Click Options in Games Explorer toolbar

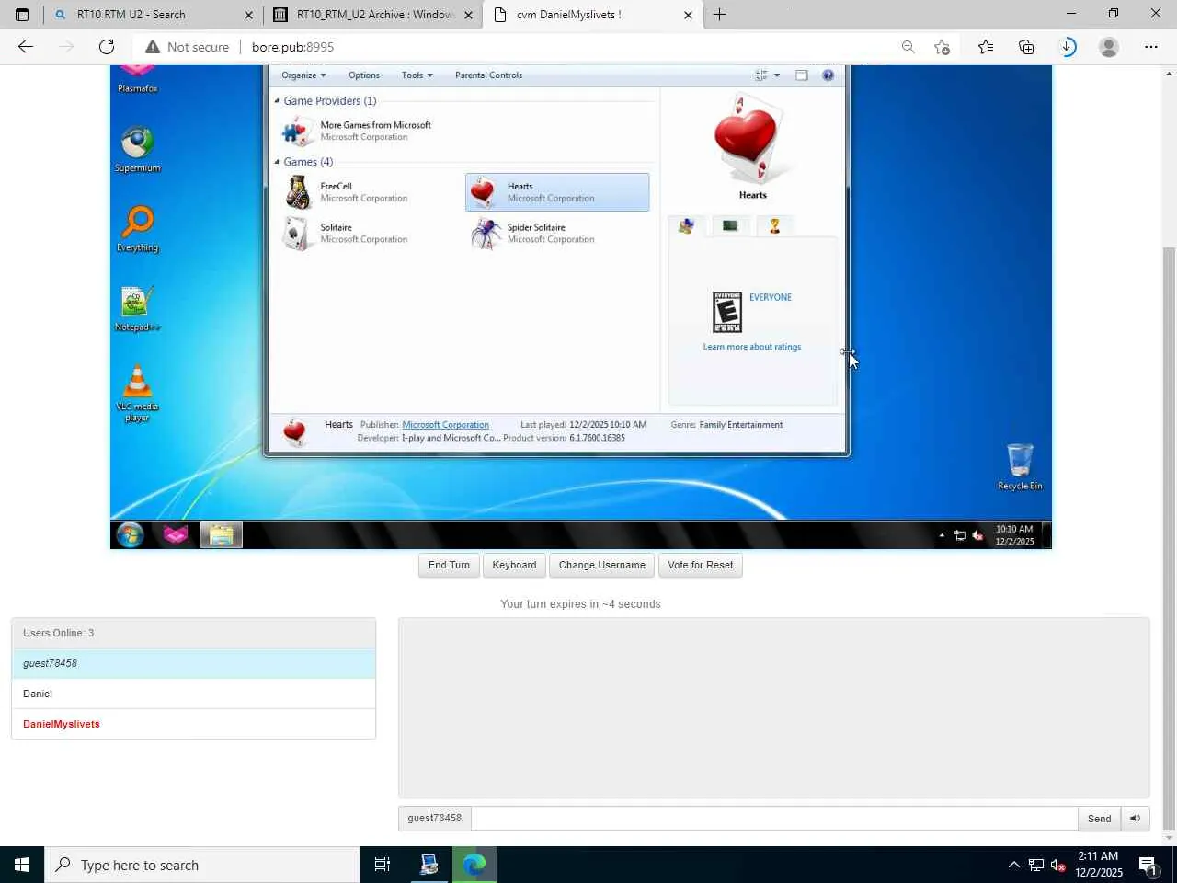(364, 75)
